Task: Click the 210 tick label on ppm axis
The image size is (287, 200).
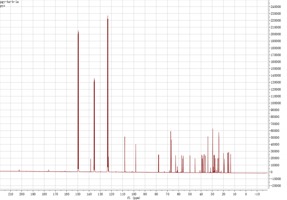Action: [x=11, y=194]
